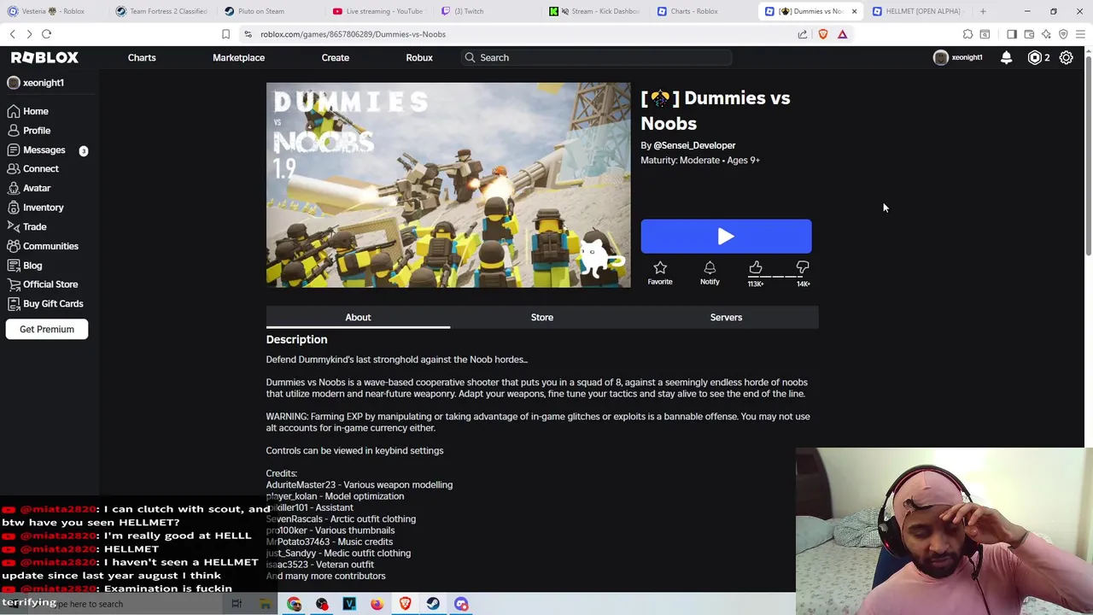This screenshot has height=615, width=1093.
Task: Click the browser reload button
Action: click(x=46, y=34)
